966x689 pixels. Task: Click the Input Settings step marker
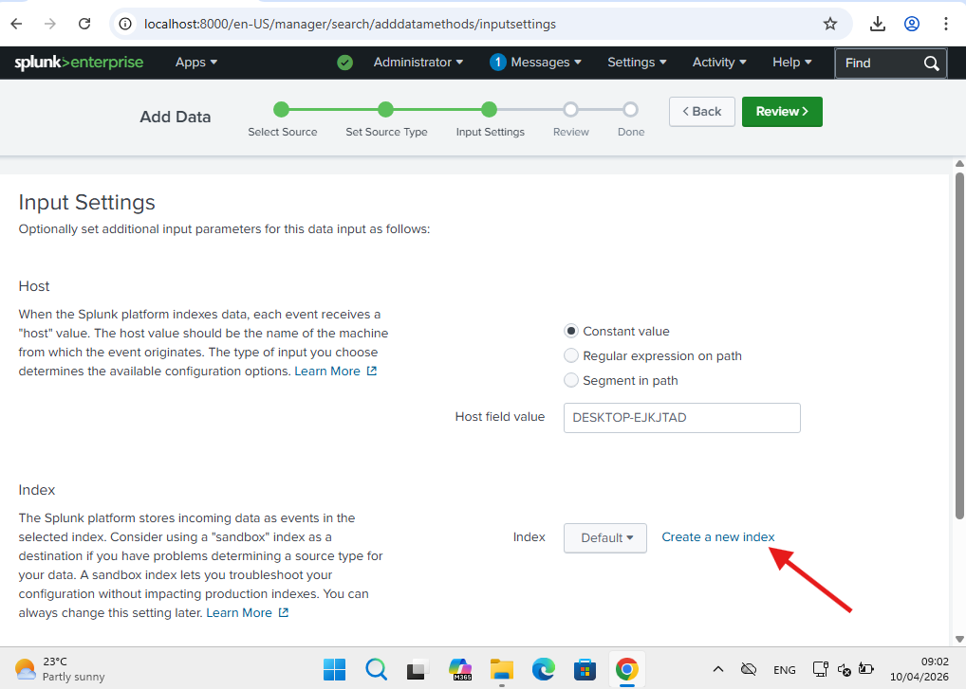[489, 110]
